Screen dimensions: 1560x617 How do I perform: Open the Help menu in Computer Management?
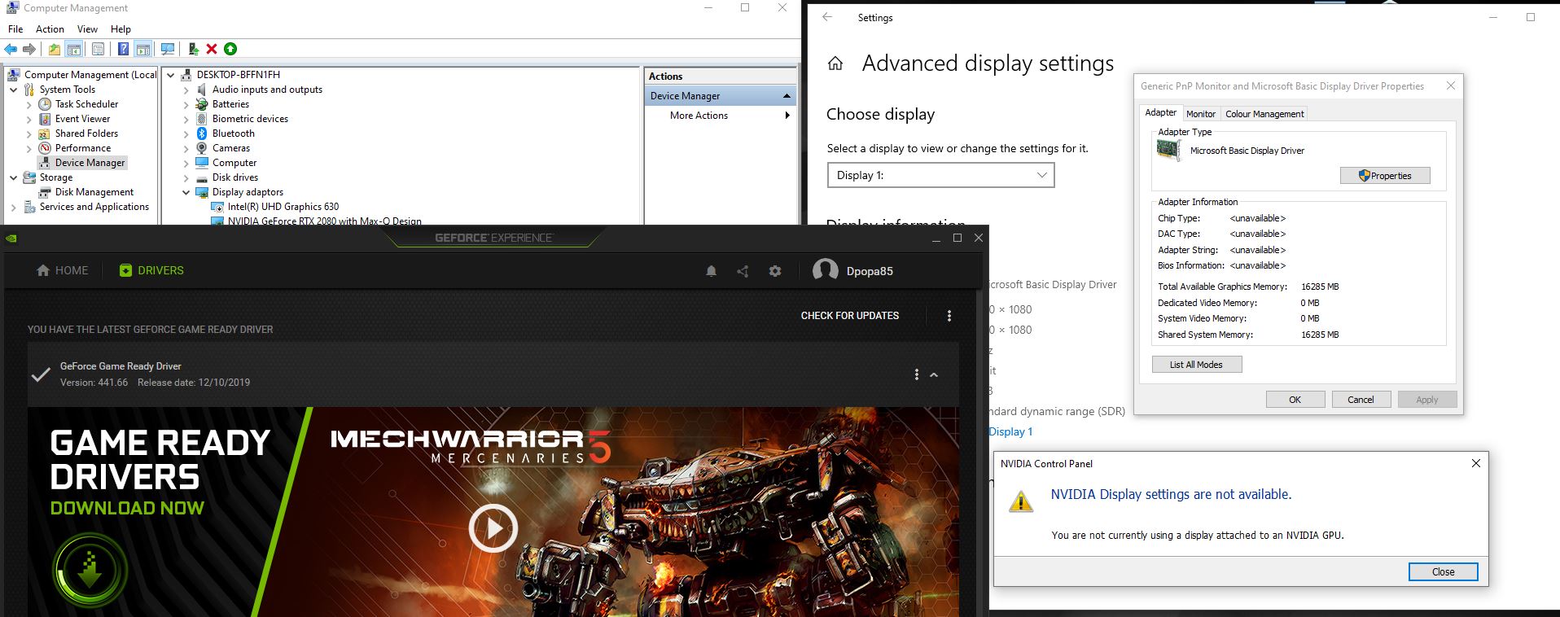pyautogui.click(x=121, y=28)
